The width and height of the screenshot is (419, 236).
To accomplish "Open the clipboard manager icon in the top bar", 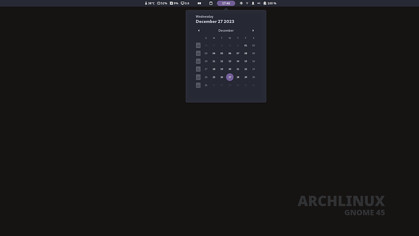I will [211, 3].
